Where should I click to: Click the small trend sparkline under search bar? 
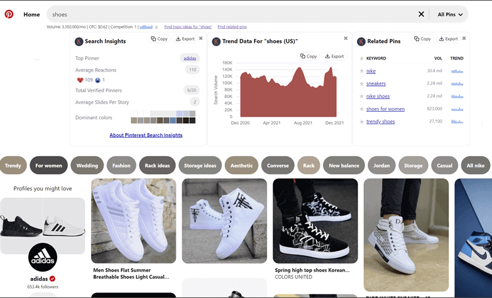click(146, 27)
